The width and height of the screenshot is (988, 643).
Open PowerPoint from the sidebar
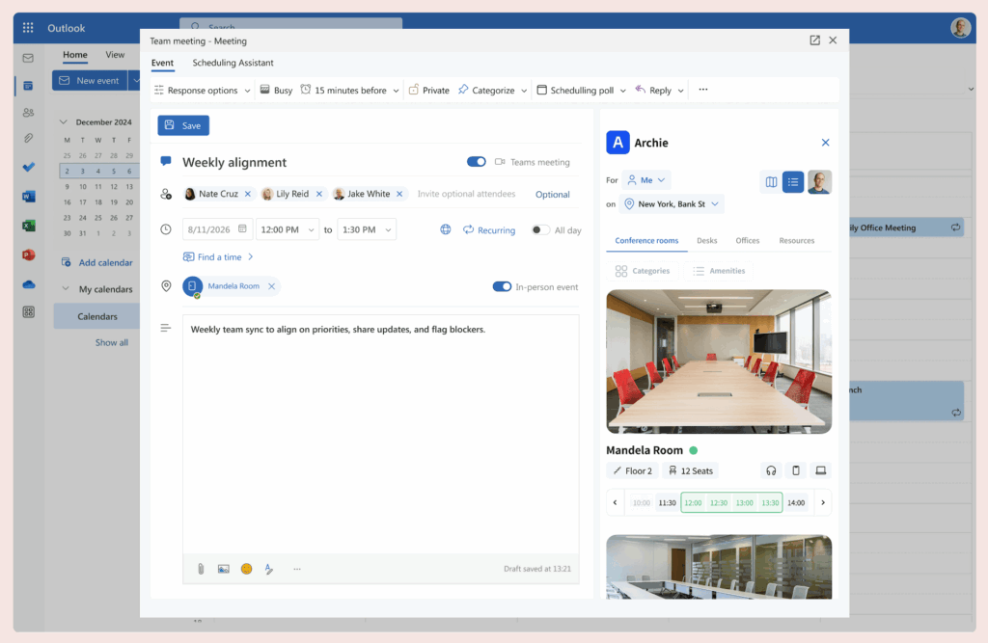[x=26, y=256]
